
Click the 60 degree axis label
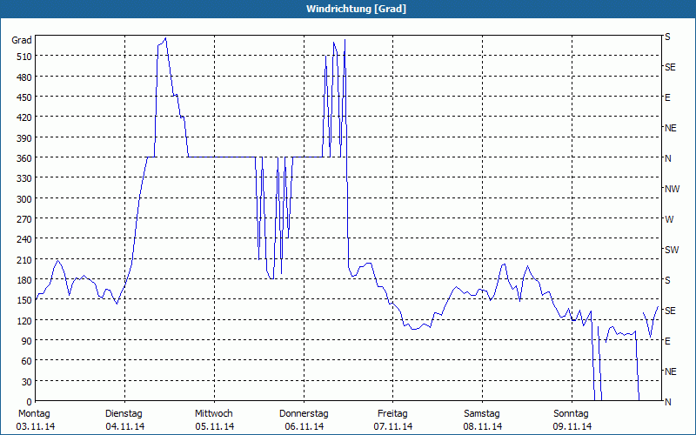click(27, 361)
